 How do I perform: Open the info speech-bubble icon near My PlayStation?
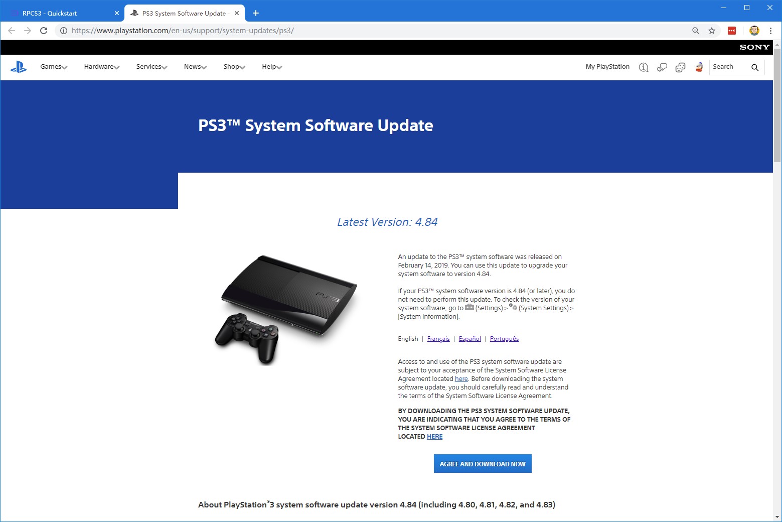[644, 67]
